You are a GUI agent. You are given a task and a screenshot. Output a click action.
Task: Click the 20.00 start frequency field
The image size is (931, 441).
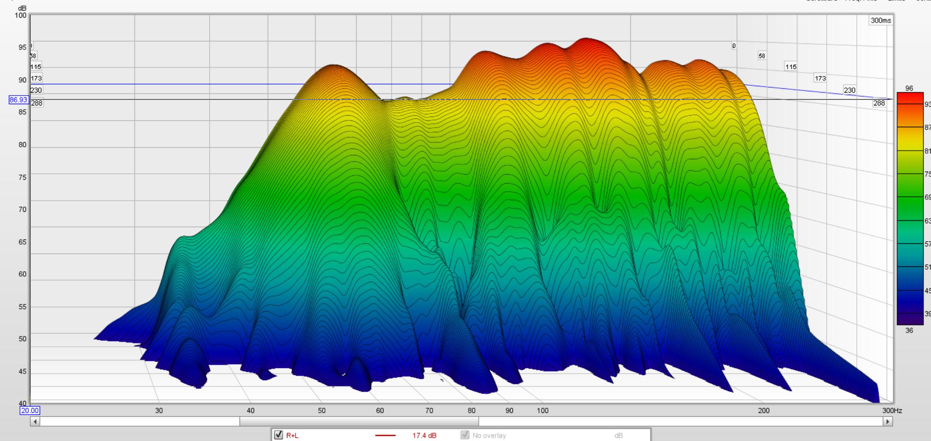click(30, 410)
